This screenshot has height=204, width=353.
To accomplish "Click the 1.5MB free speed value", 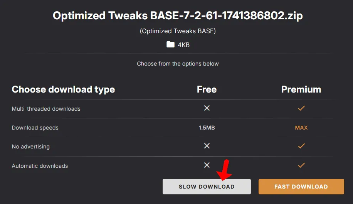I will coord(207,128).
